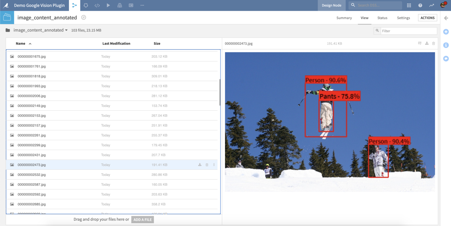The image size is (451, 226).
Task: Expand the image_content_annotated breadcrumb dropdown
Action: 67,30
